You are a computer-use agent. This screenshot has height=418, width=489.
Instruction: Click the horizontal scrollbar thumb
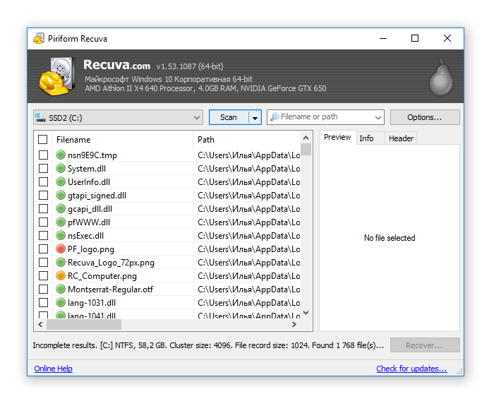point(84,324)
